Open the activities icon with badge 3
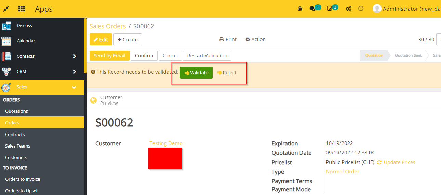This screenshot has height=195, width=441. click(x=330, y=9)
